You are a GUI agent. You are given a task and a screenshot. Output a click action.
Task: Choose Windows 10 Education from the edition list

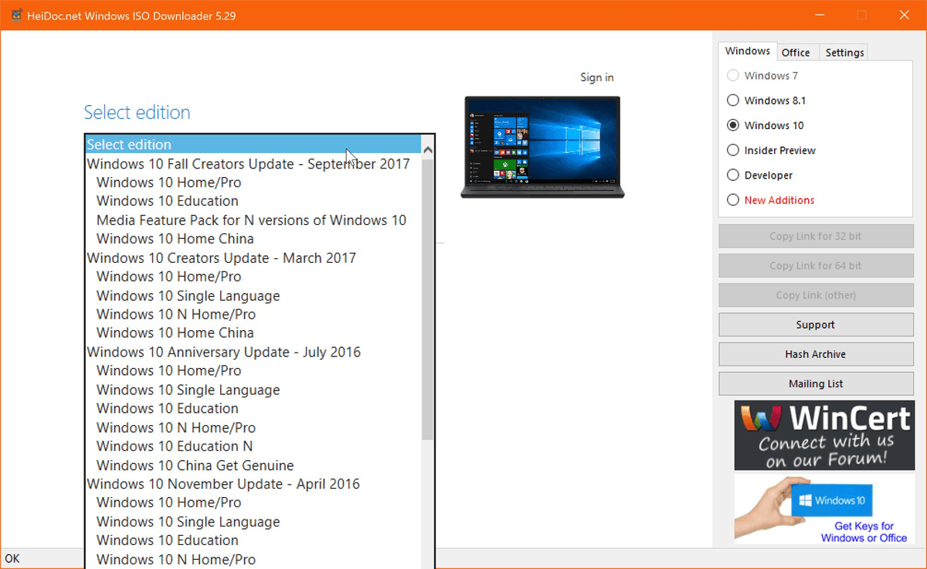167,200
